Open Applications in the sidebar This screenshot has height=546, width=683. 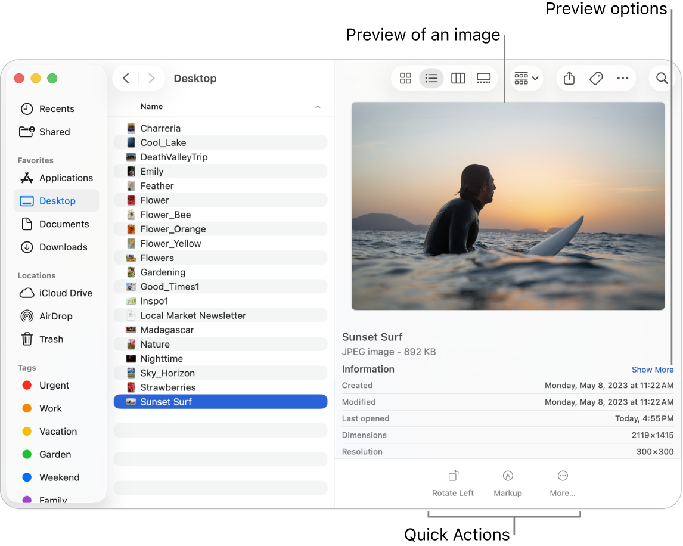point(57,178)
